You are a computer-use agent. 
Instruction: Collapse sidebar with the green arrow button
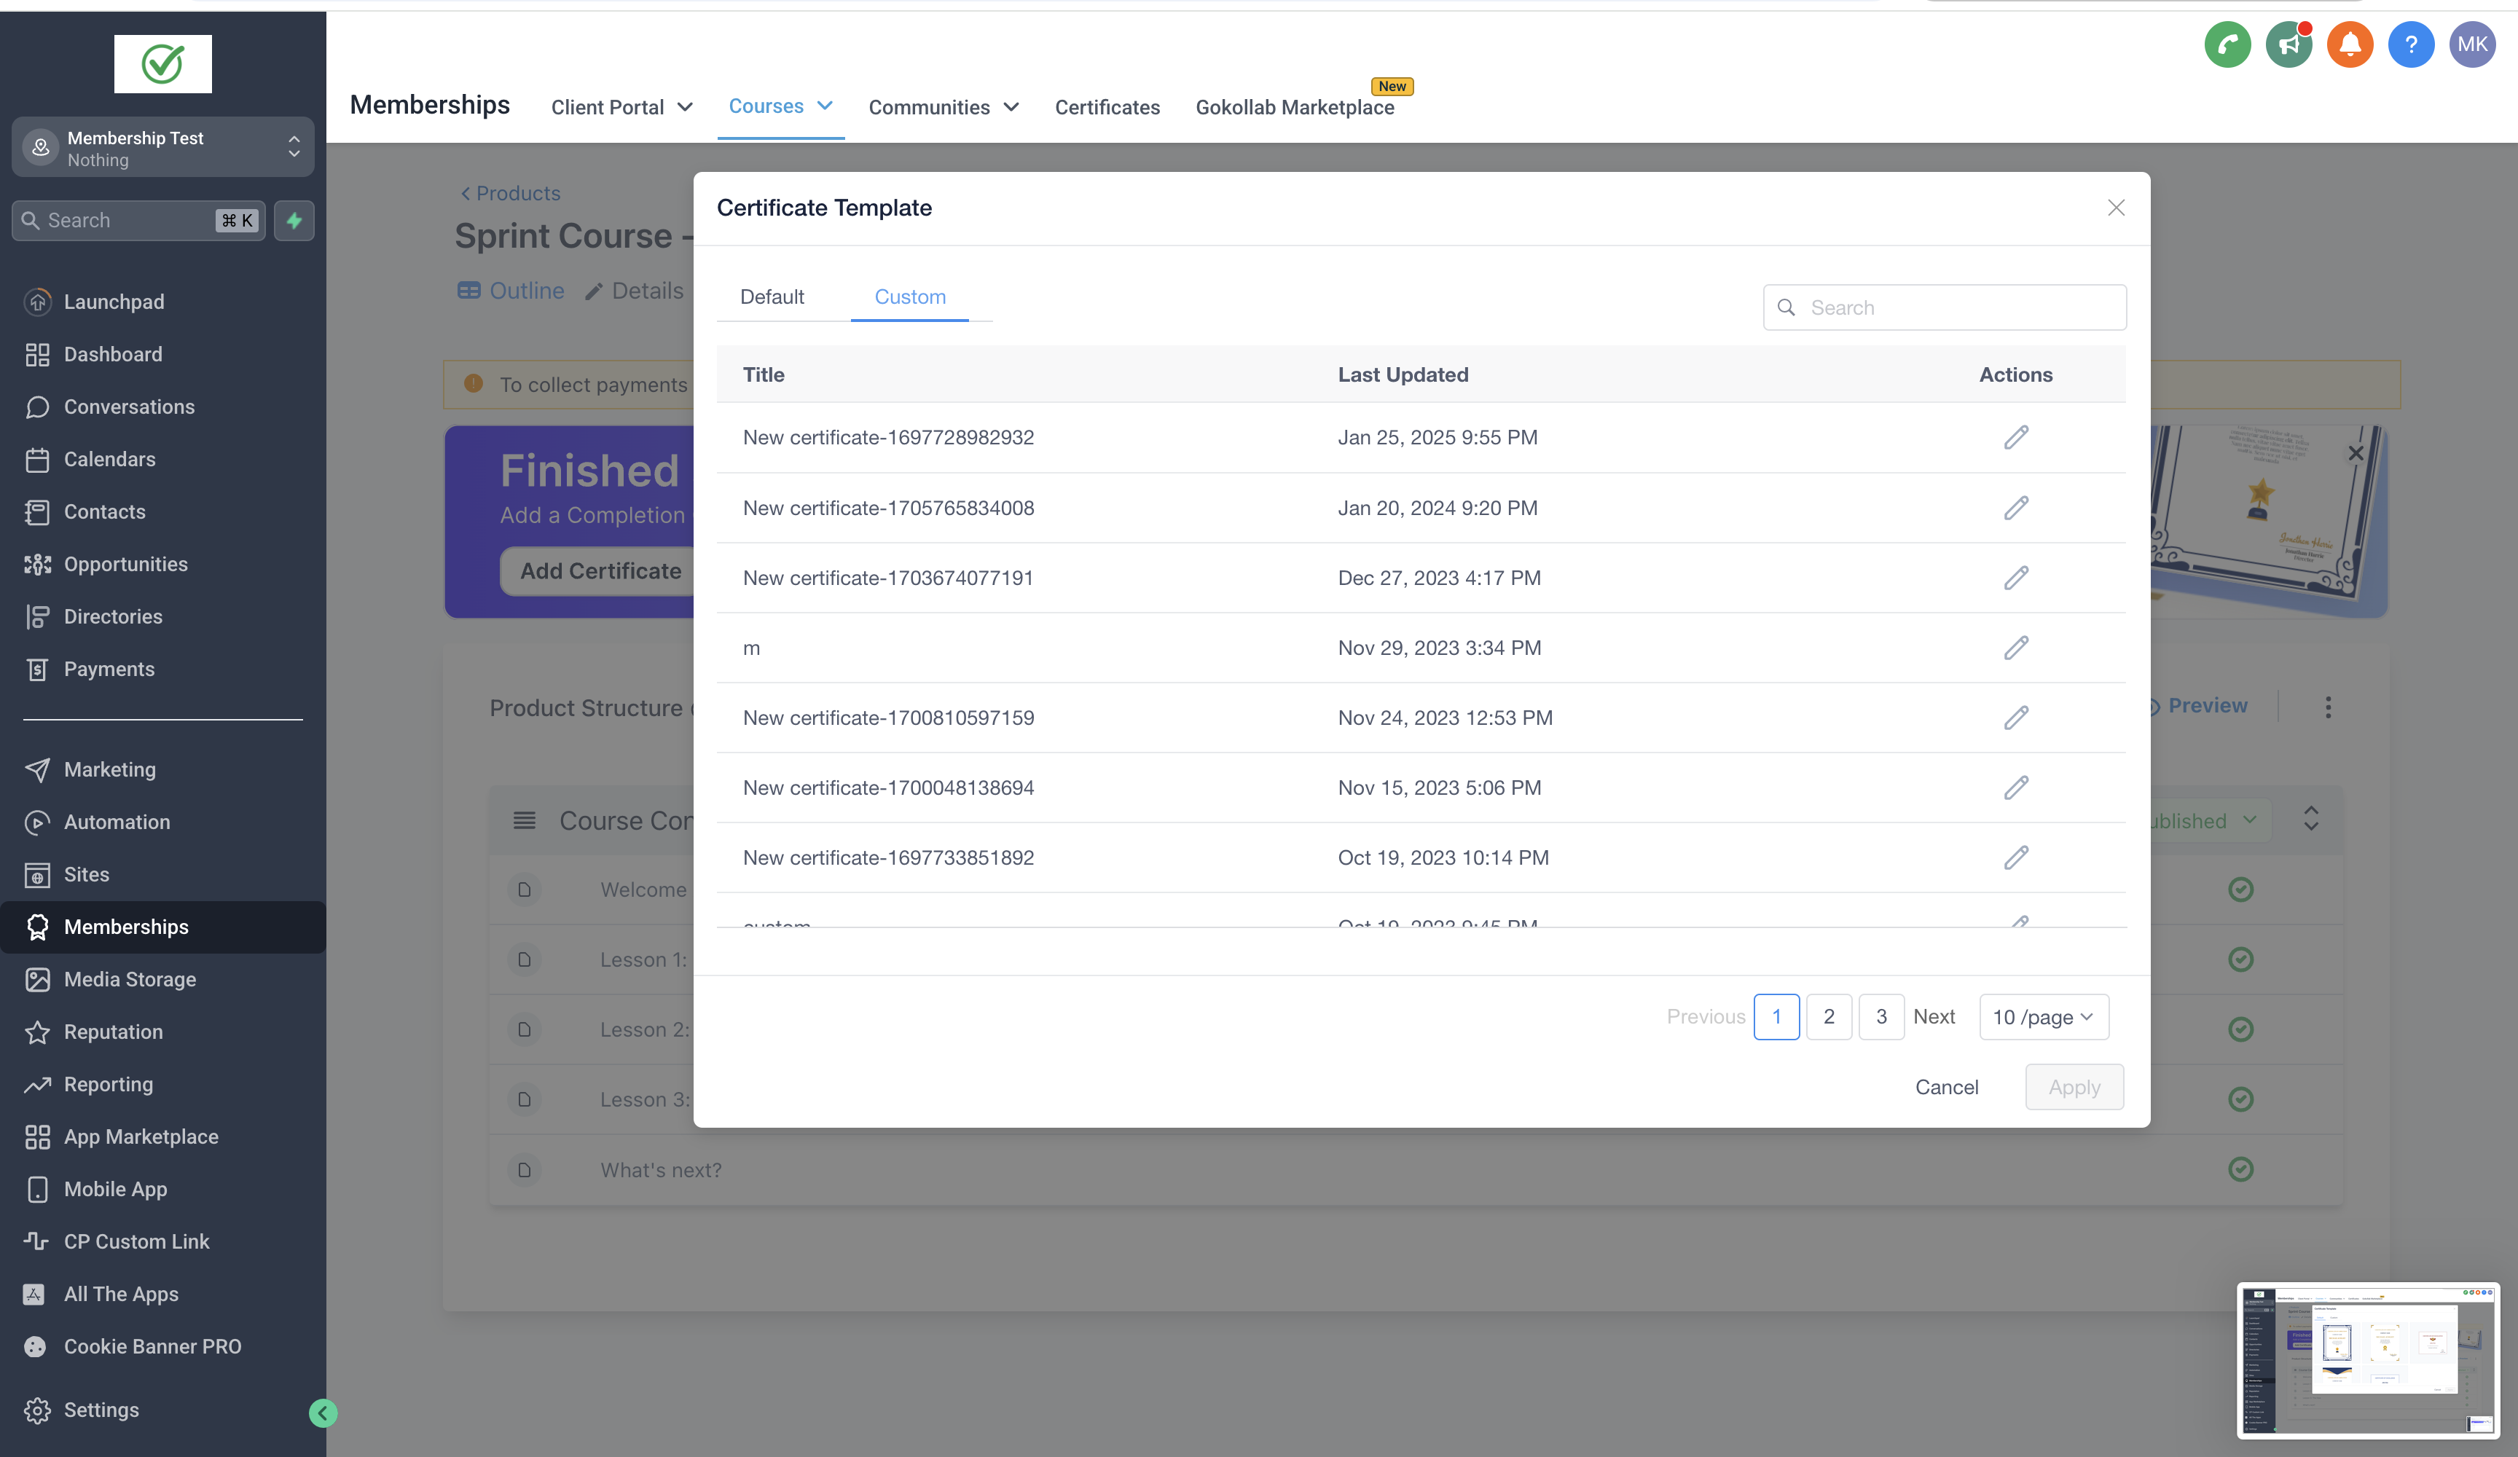pos(323,1412)
